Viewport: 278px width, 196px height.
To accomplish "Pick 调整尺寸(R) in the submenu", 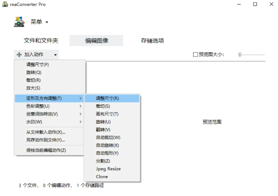I will (x=112, y=98).
